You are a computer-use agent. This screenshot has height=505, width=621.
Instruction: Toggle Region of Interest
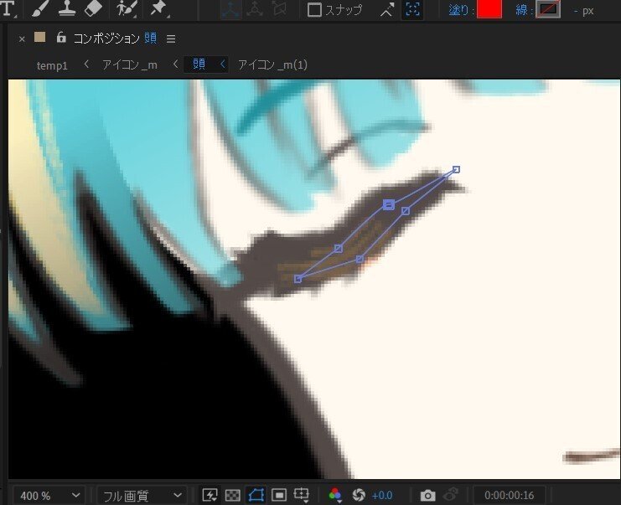(x=279, y=495)
